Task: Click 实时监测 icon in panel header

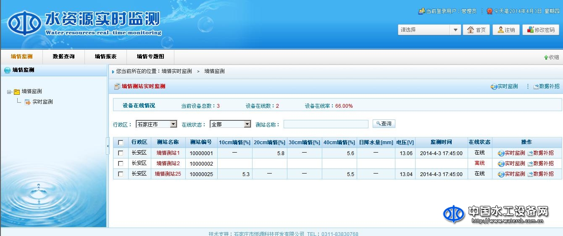Action: click(x=494, y=87)
